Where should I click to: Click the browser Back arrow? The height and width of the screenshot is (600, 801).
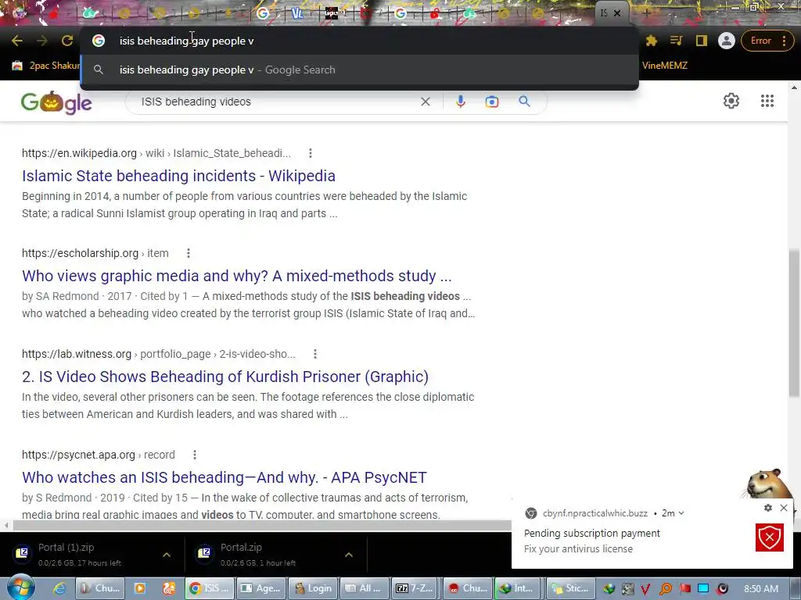click(17, 41)
